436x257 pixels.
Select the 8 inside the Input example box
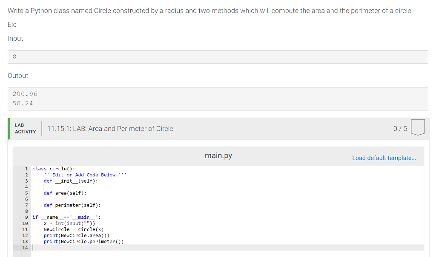click(14, 56)
